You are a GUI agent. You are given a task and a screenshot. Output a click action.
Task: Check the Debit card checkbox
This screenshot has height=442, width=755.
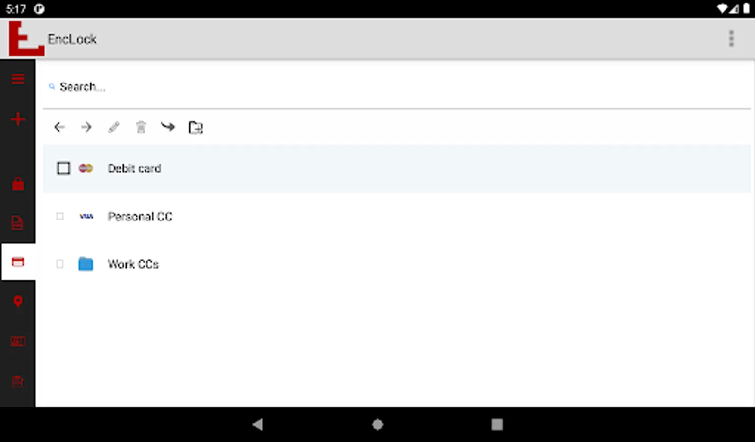(63, 168)
